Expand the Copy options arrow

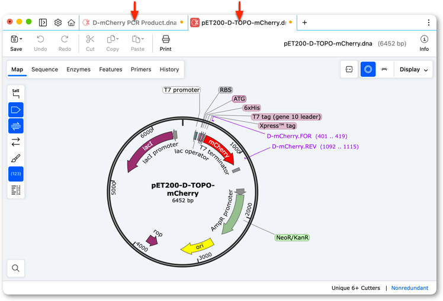pos(117,39)
